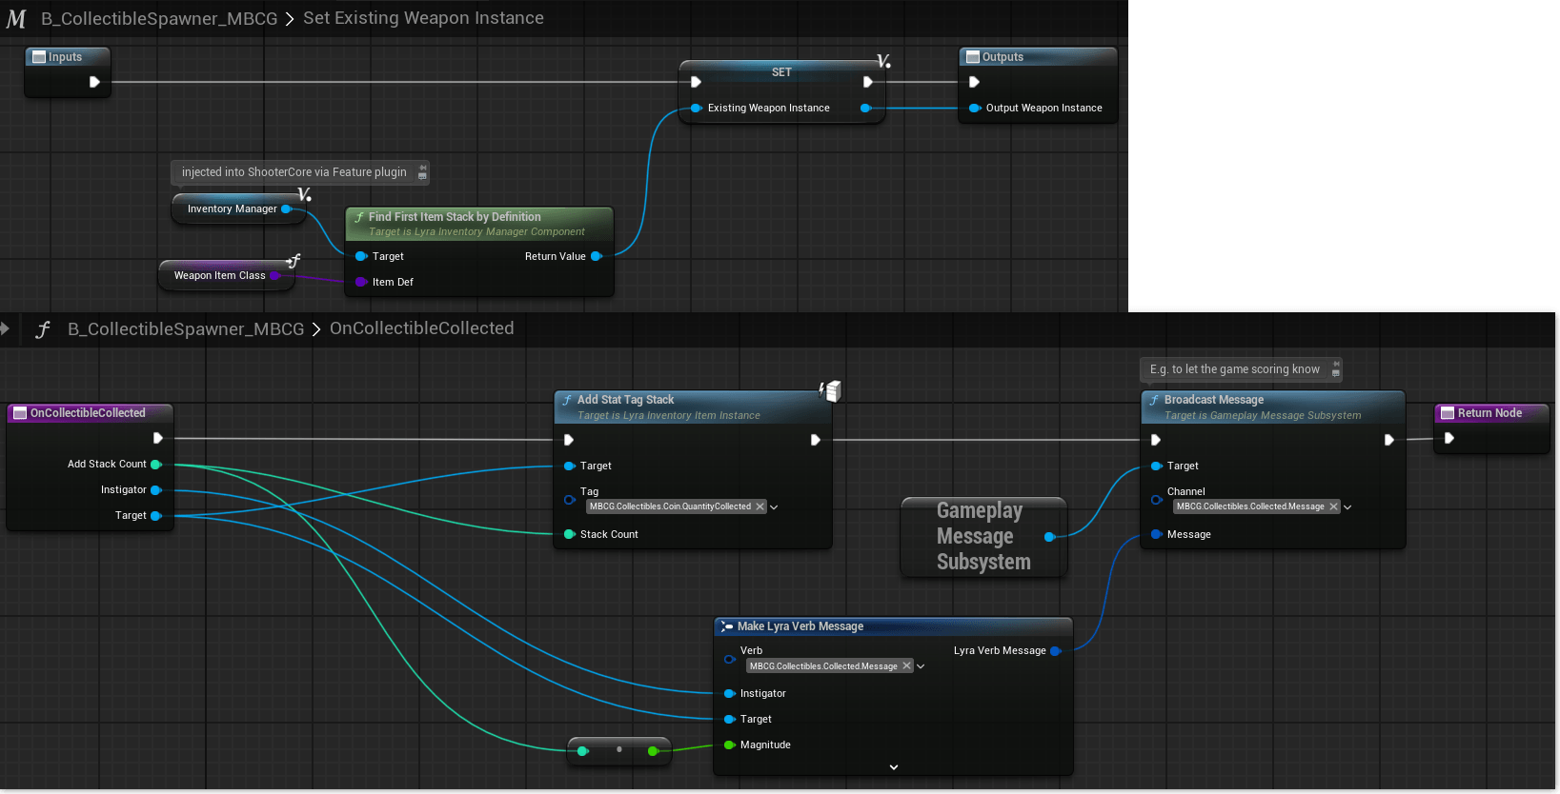Click the 'Set Existing Weapon Instance' breadcrumb
This screenshot has height=794, width=1560.
(423, 18)
